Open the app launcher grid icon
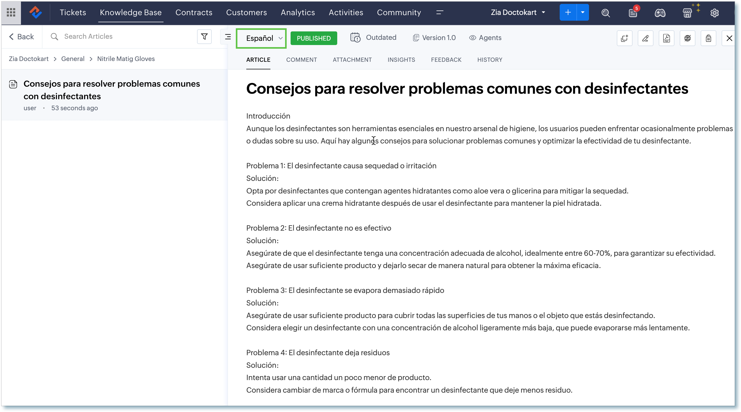This screenshot has width=741, height=412. 11,12
